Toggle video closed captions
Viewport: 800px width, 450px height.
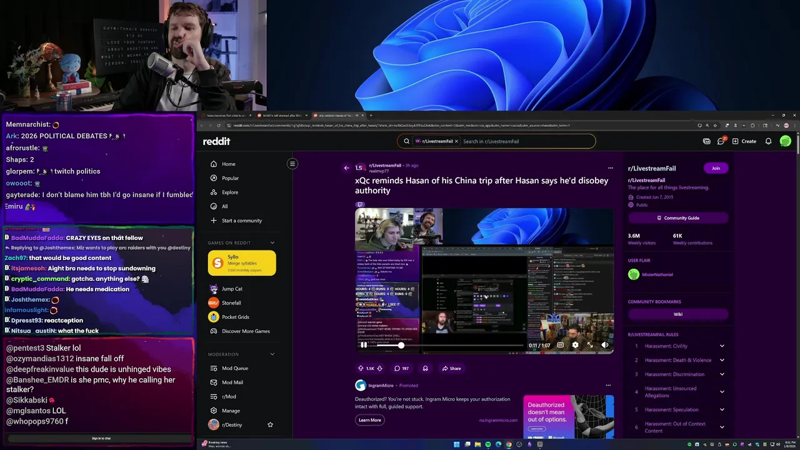[560, 345]
